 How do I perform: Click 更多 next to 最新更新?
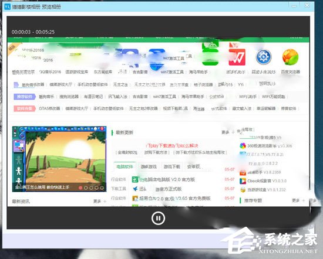click(226, 132)
